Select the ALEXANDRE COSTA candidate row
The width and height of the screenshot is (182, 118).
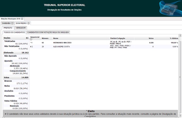click(x=62, y=46)
